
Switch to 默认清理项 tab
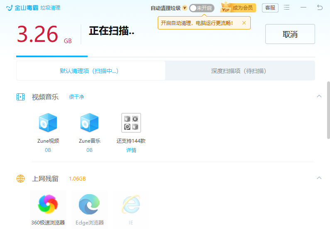pyautogui.click(x=90, y=71)
